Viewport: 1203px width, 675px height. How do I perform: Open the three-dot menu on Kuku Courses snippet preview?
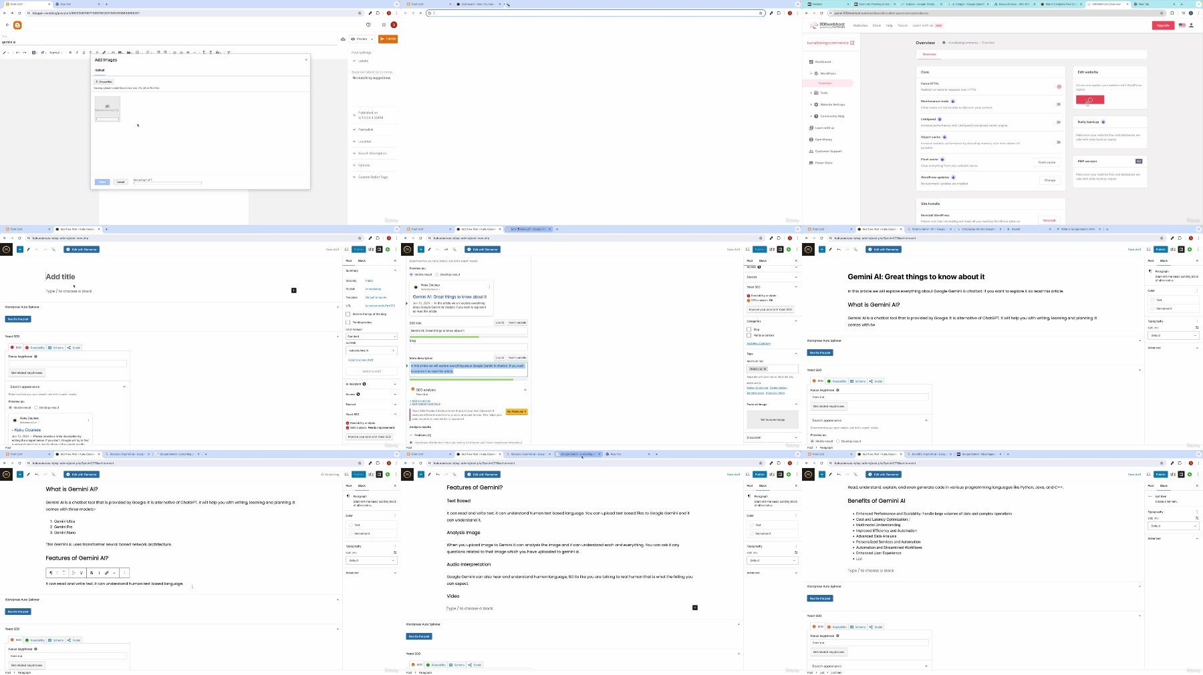coord(489,287)
